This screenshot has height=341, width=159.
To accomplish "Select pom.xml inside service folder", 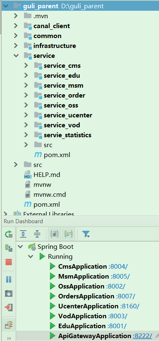I will (57, 155).
